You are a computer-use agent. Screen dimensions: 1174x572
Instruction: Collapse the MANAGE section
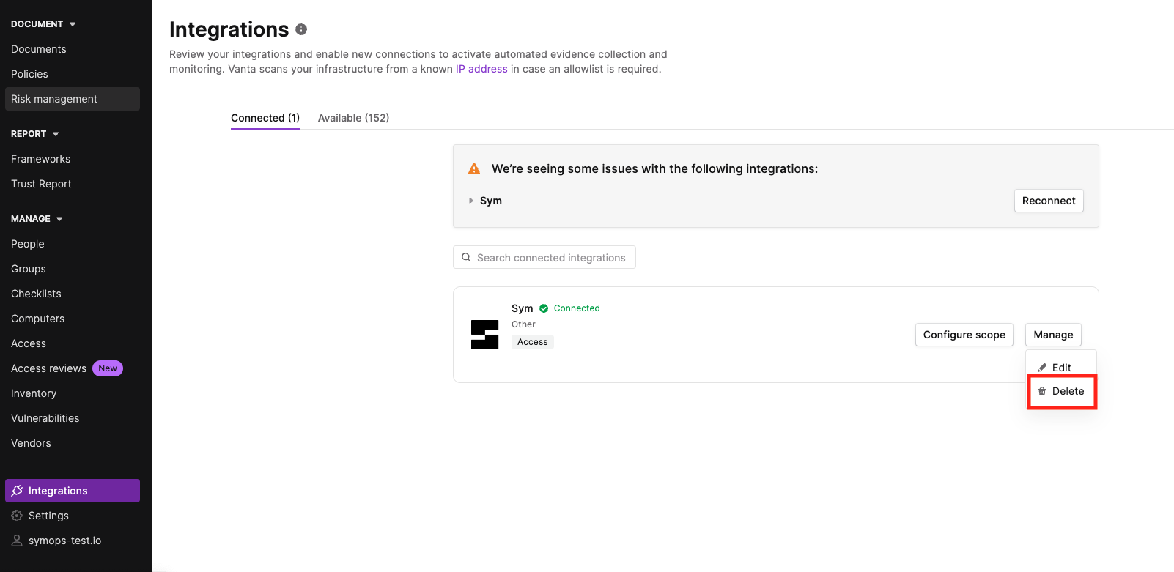pos(37,219)
